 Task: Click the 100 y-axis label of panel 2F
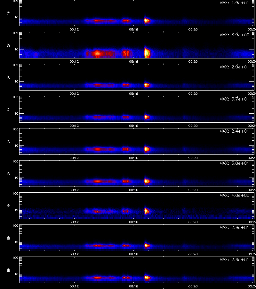pos(15,33)
